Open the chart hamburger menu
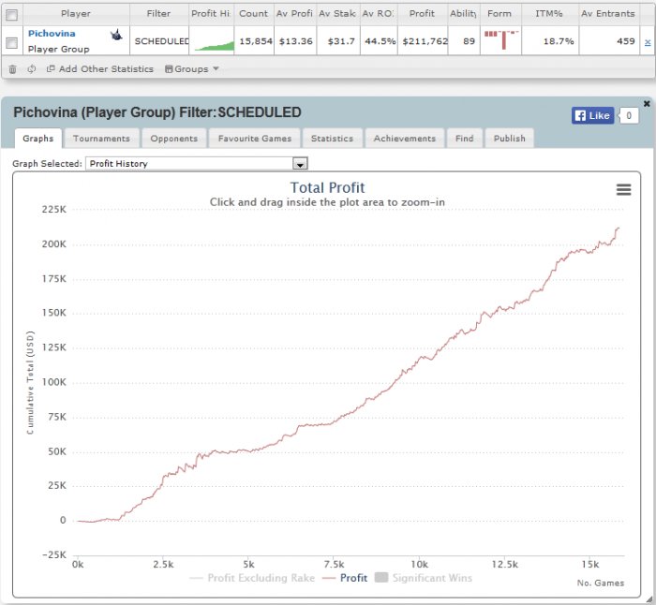The width and height of the screenshot is (656, 605). coord(623,190)
